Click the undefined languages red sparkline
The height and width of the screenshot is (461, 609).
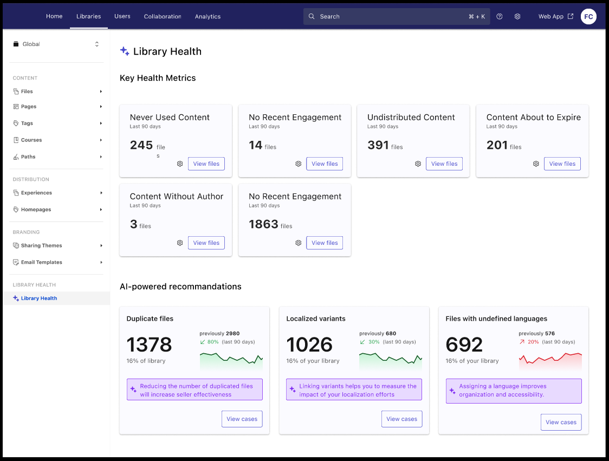pos(550,361)
